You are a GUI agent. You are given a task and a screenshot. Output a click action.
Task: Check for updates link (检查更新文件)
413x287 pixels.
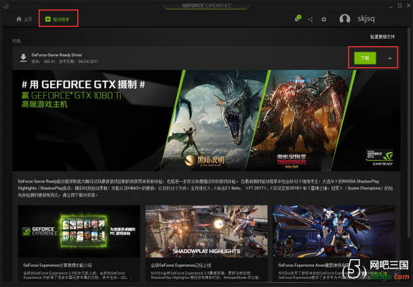point(382,37)
